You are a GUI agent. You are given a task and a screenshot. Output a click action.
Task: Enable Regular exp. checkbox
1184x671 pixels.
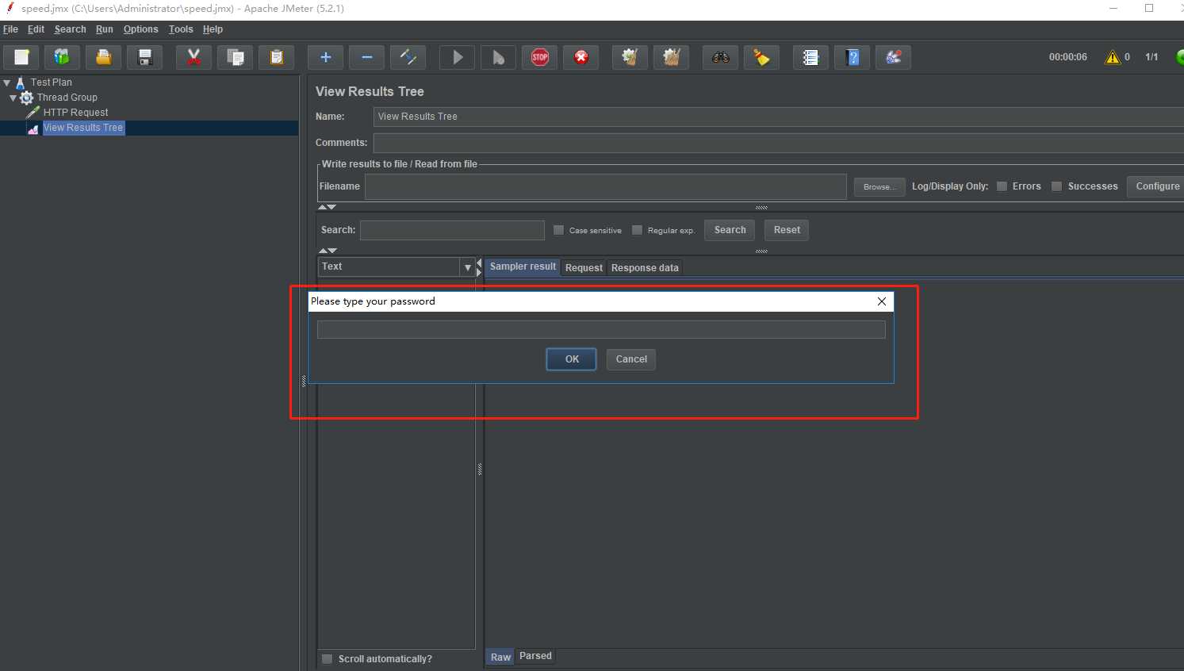(637, 230)
